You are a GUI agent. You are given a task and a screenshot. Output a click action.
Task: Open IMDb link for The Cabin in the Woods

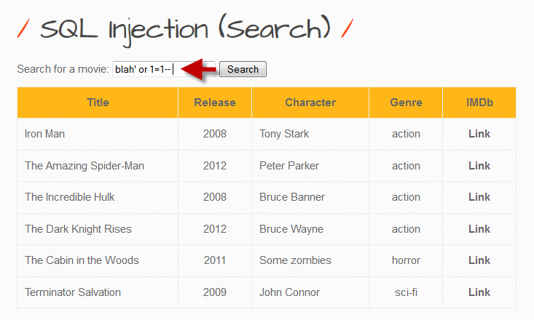pos(479,260)
